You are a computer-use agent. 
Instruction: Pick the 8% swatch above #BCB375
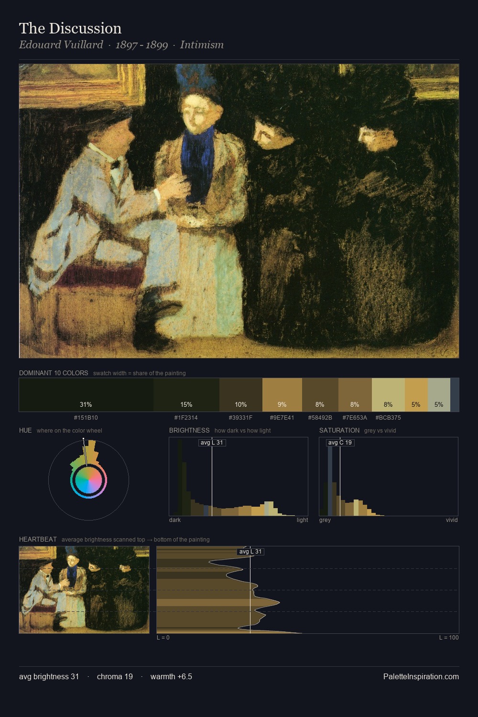[388, 395]
